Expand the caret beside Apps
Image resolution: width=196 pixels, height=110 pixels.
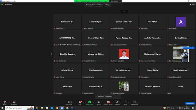tap(128, 102)
